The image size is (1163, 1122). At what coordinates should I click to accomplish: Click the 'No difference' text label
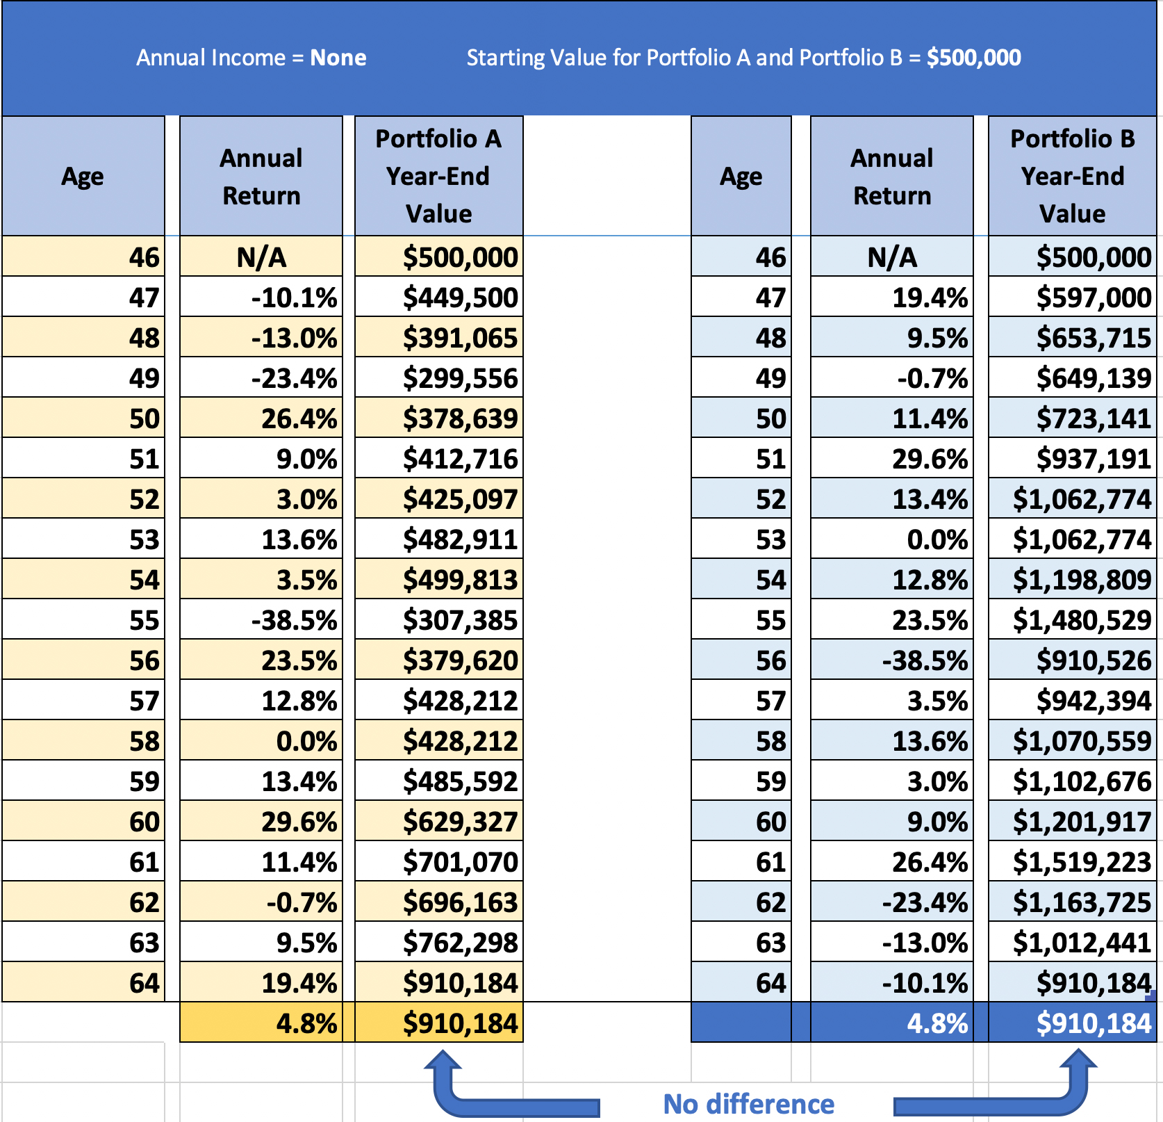point(749,1104)
